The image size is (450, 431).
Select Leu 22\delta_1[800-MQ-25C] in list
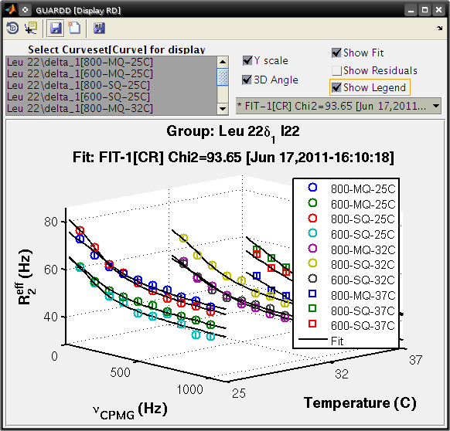(x=111, y=62)
